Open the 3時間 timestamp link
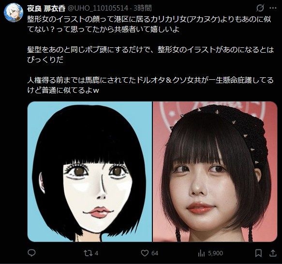The height and width of the screenshot is (264, 282). click(142, 8)
